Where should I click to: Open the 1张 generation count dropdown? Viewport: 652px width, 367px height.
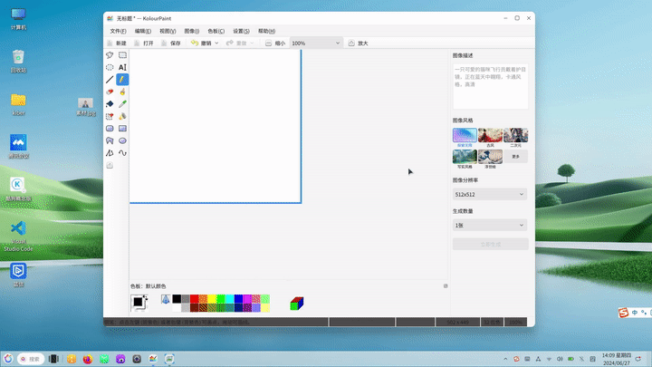[490, 225]
